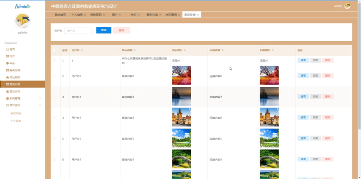Collapse the 用户资料 menu chevron
Image resolution: width=361 pixels, height=179 pixels.
pos(40,105)
